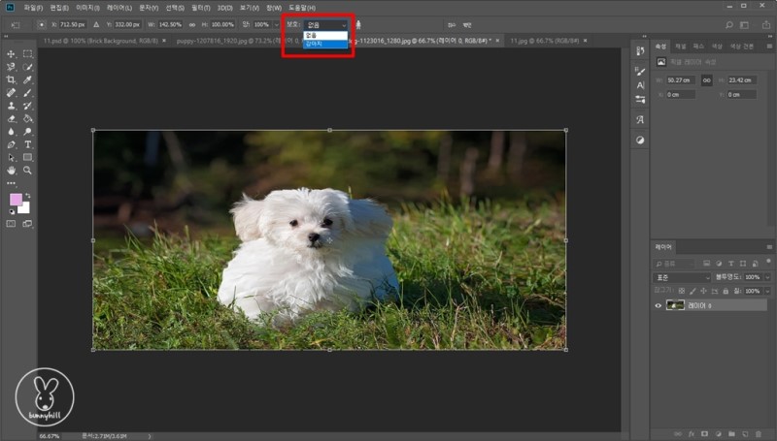This screenshot has width=777, height=441.
Task: Select the Crop tool
Action: 11,79
